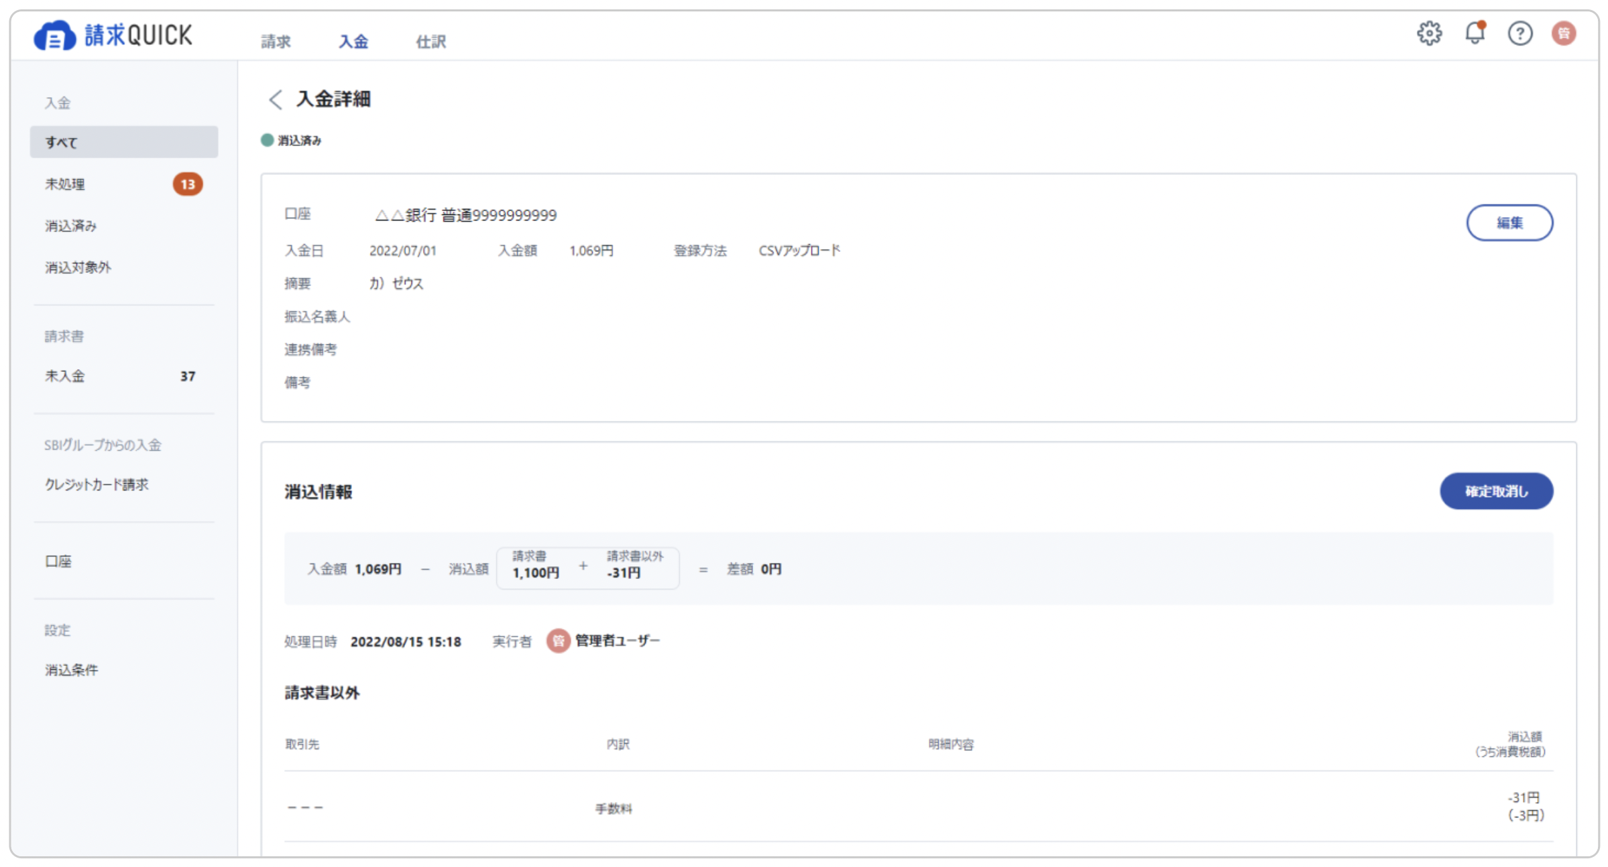Click the 未入金 count 37
1608x867 pixels.
click(188, 377)
